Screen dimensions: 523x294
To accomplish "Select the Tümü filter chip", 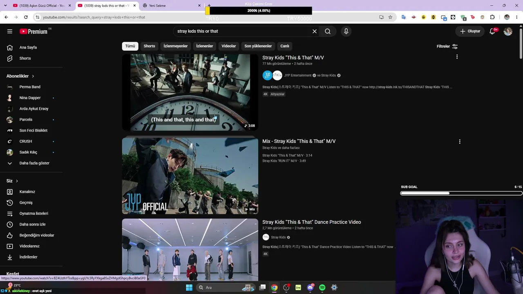I will [130, 46].
